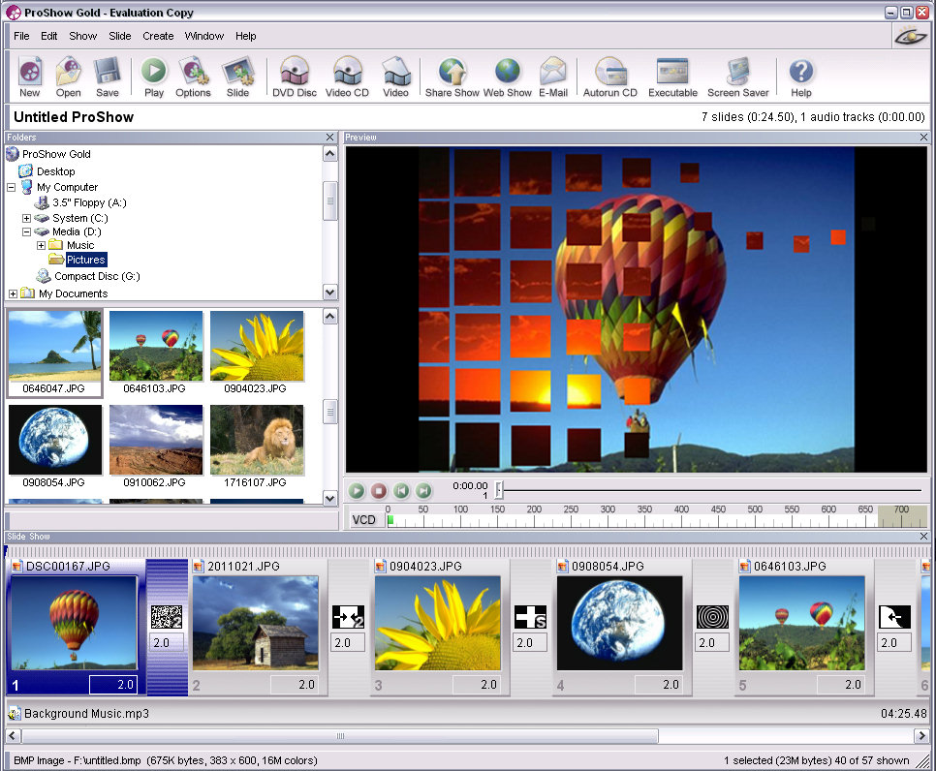Open the Create menu

(158, 36)
